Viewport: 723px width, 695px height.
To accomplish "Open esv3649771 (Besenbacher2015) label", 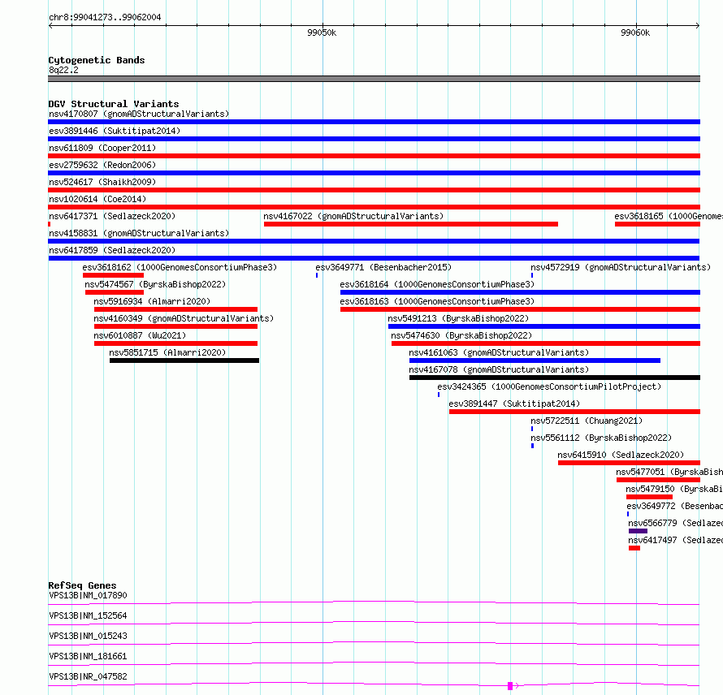I will [x=383, y=267].
